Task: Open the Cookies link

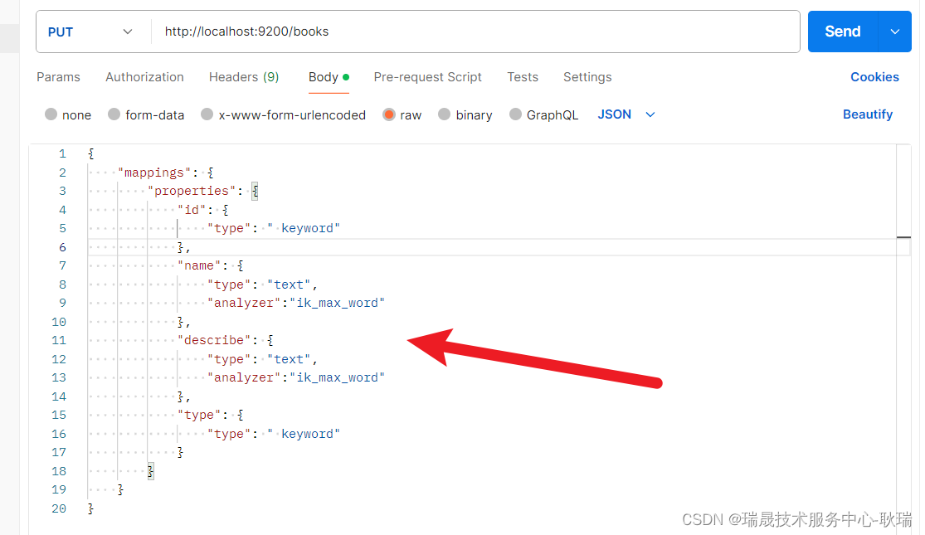Action: point(874,77)
